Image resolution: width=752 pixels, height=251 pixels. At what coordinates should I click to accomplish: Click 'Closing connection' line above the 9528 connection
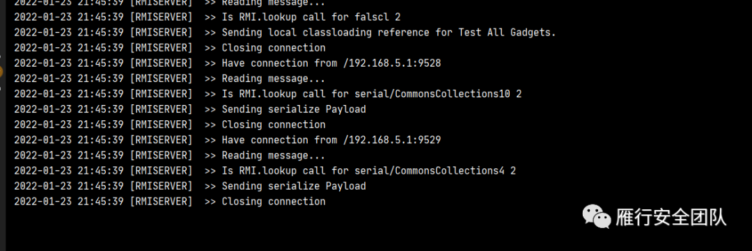pyautogui.click(x=170, y=48)
